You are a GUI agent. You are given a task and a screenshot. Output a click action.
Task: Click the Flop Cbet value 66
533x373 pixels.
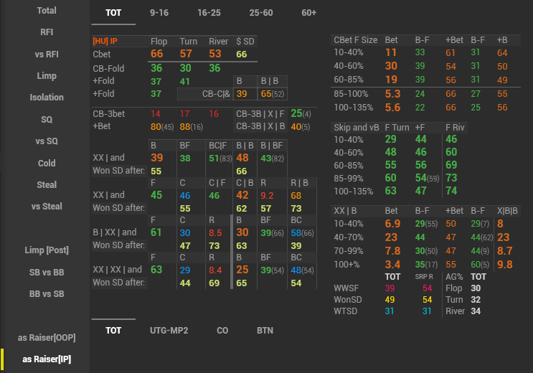157,55
